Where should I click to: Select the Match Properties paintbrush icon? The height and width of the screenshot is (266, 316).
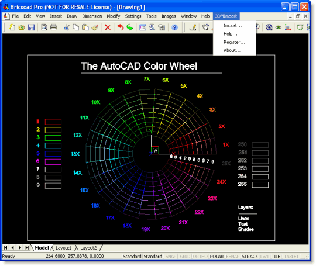(95, 27)
